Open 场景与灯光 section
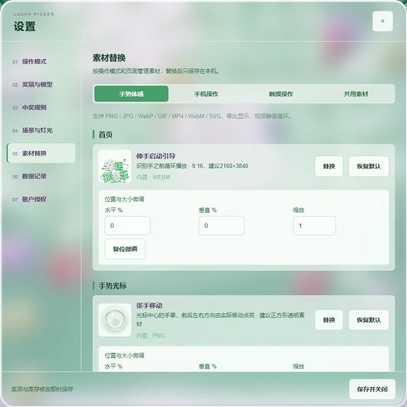This screenshot has height=407, width=407. (41, 130)
